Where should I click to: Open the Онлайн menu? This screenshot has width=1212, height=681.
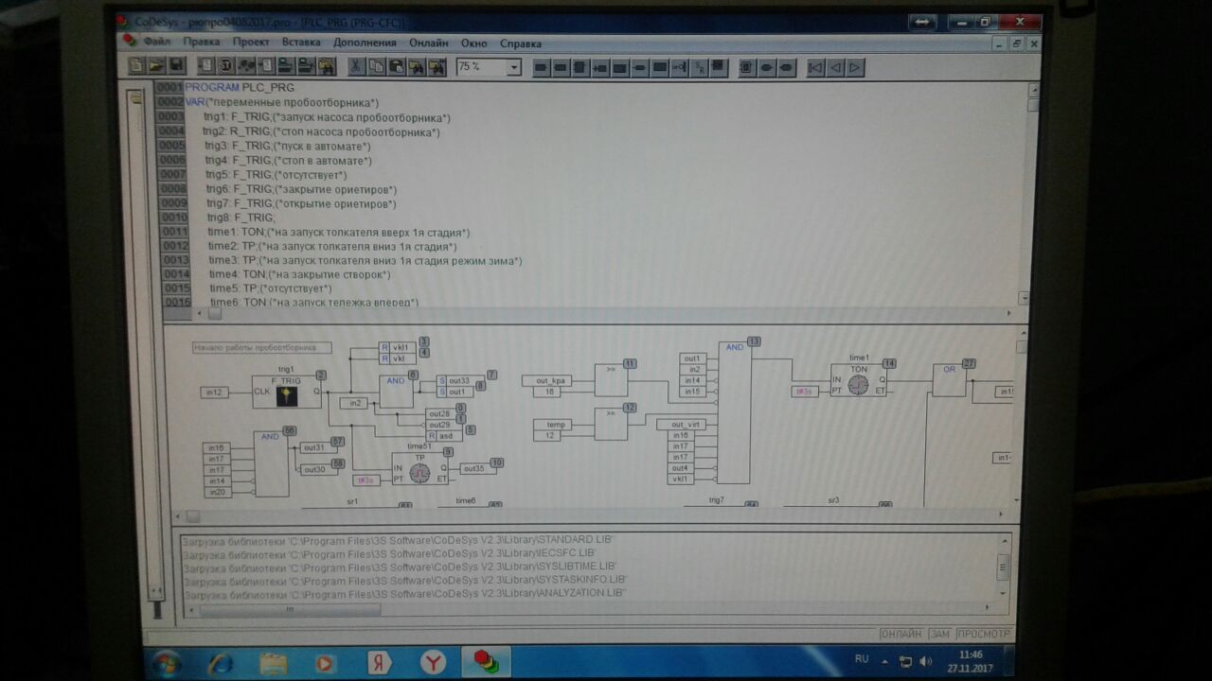[429, 43]
